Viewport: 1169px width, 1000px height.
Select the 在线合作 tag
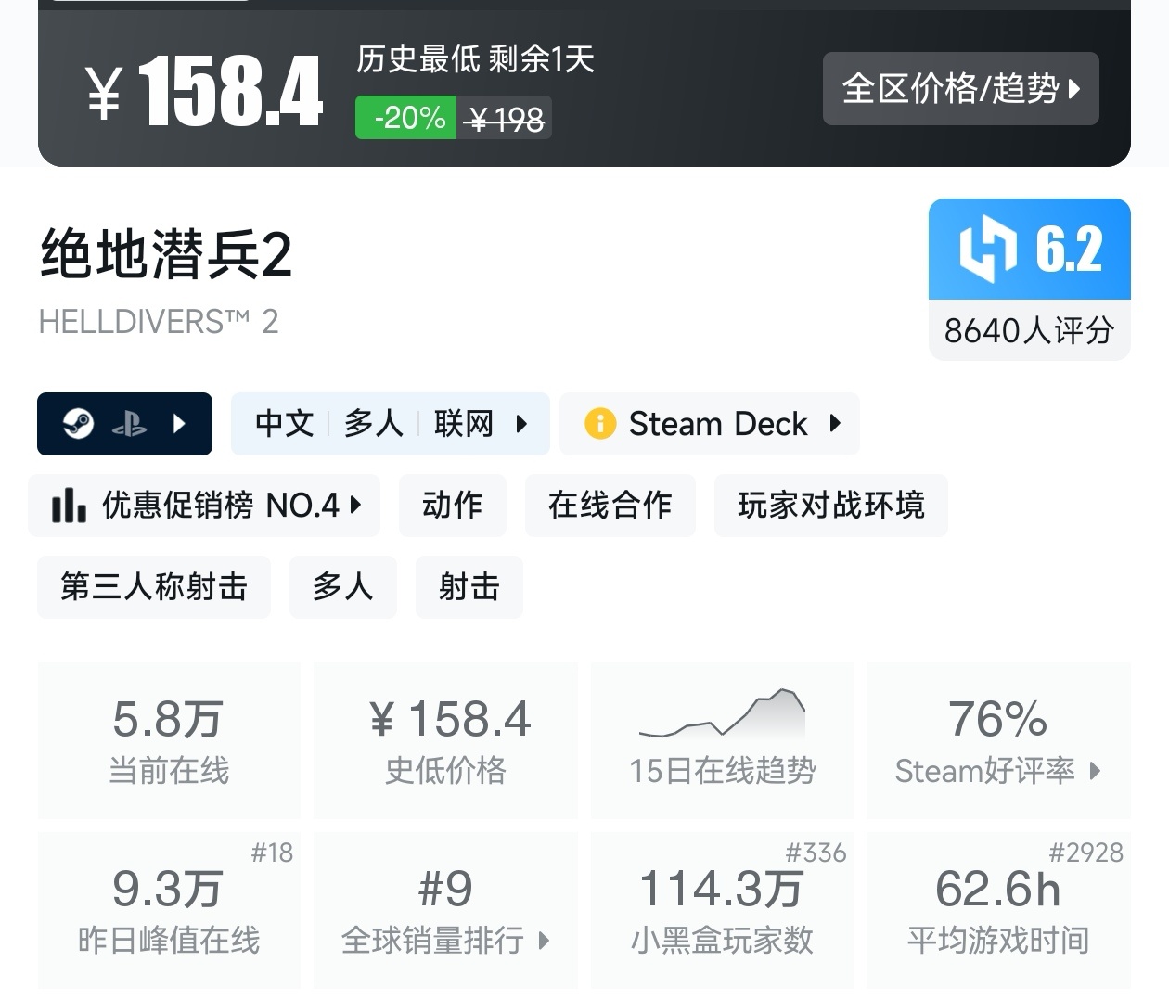(610, 506)
